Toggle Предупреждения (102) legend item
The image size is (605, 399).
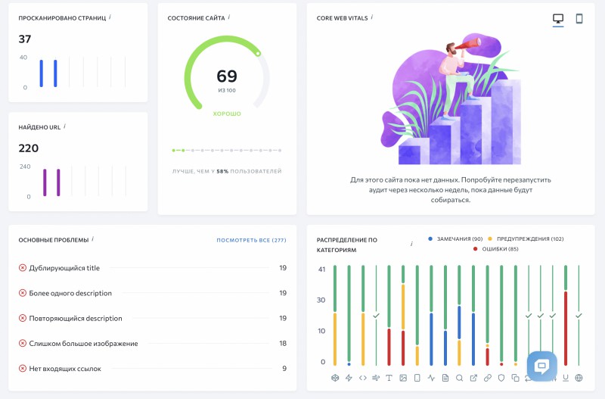[x=526, y=238]
